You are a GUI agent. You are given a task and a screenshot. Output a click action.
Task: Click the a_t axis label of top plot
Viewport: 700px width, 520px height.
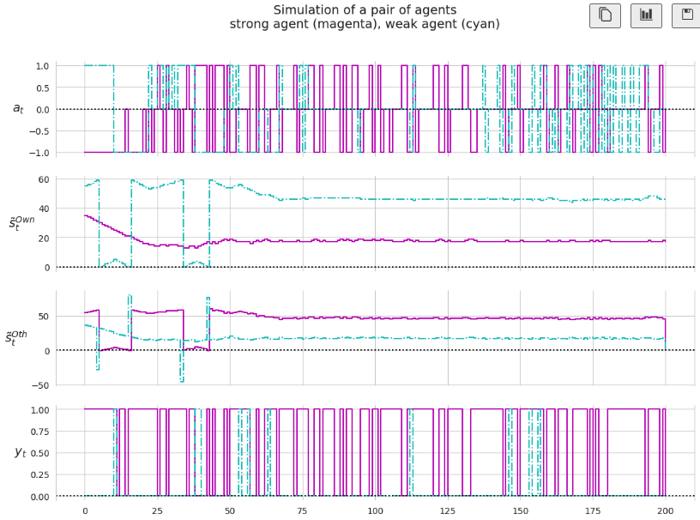click(18, 109)
